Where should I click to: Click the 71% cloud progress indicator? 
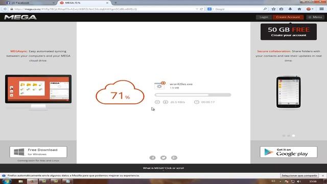tap(120, 93)
